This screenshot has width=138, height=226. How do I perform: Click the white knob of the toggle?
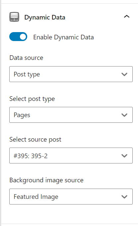coord(23,37)
